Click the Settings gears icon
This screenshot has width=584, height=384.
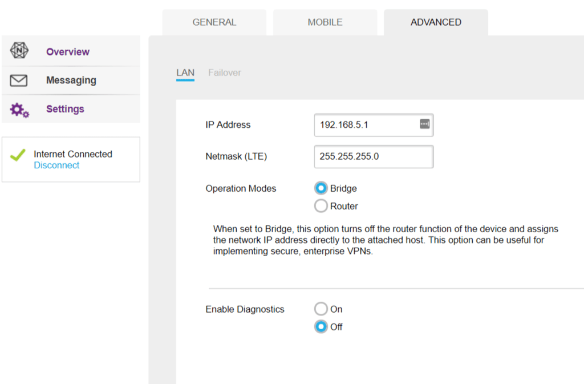click(19, 110)
